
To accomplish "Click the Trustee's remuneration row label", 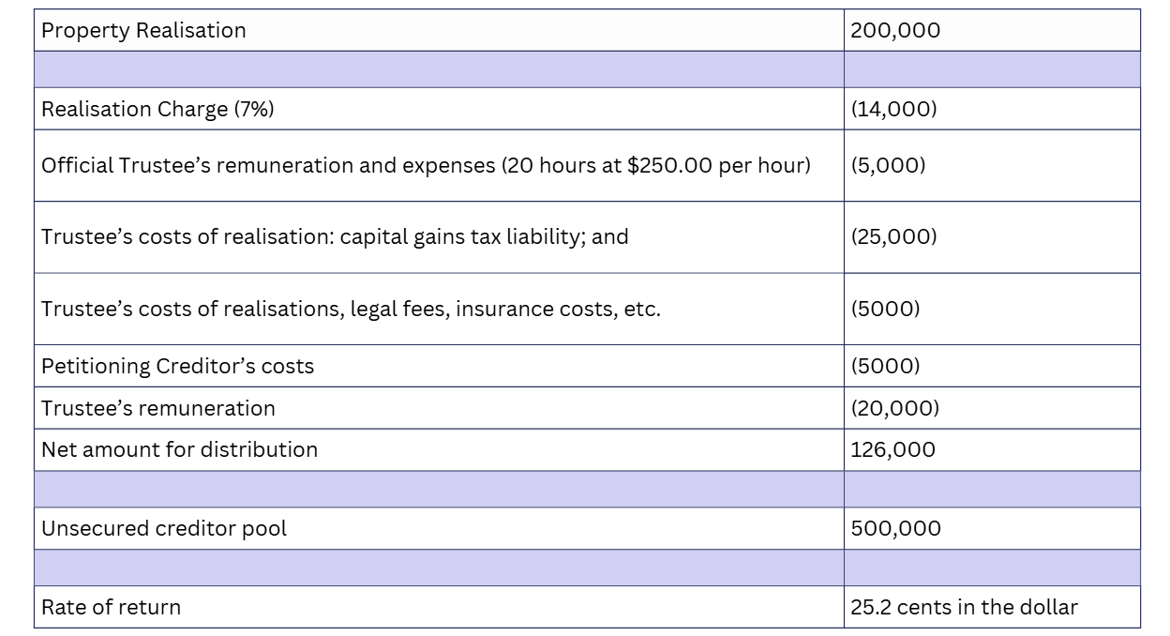I will tap(158, 408).
